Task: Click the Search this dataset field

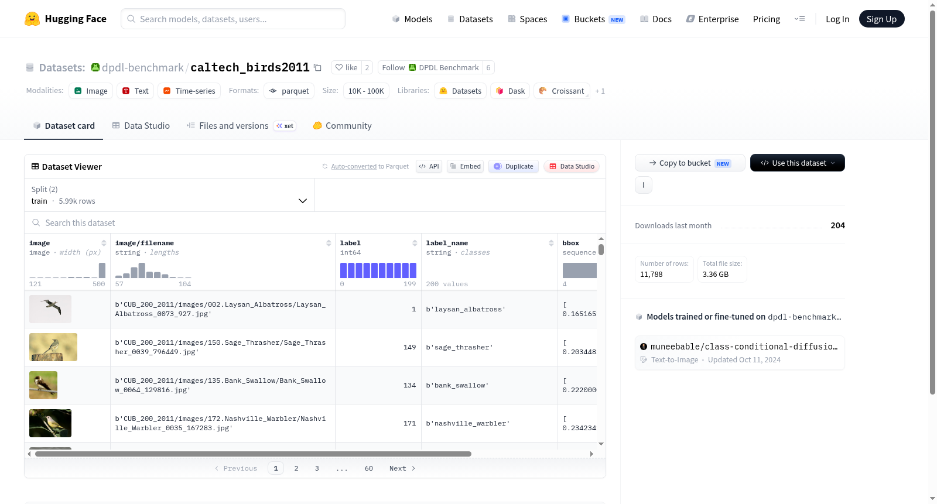Action: click(315, 222)
